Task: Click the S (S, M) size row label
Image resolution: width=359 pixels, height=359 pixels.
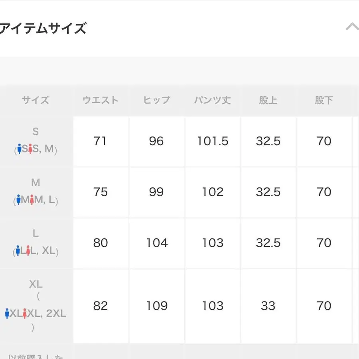Action: (x=36, y=142)
